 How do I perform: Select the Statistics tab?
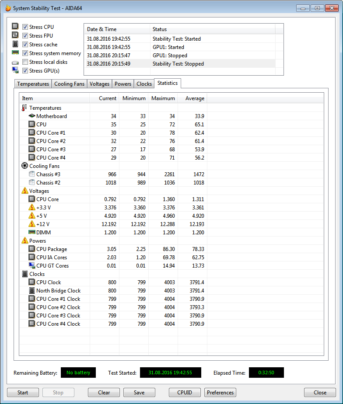click(x=168, y=83)
